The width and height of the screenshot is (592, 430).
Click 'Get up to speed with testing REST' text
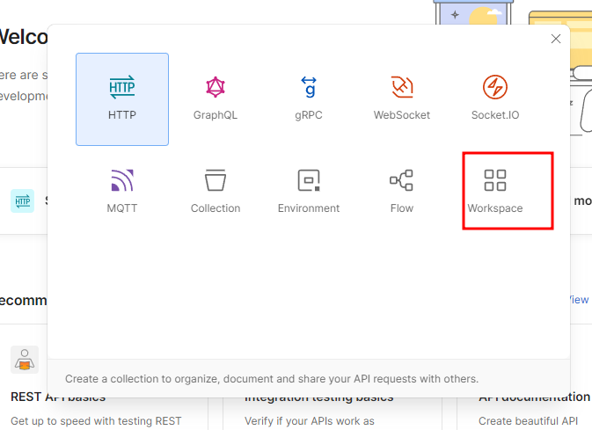tap(96, 421)
